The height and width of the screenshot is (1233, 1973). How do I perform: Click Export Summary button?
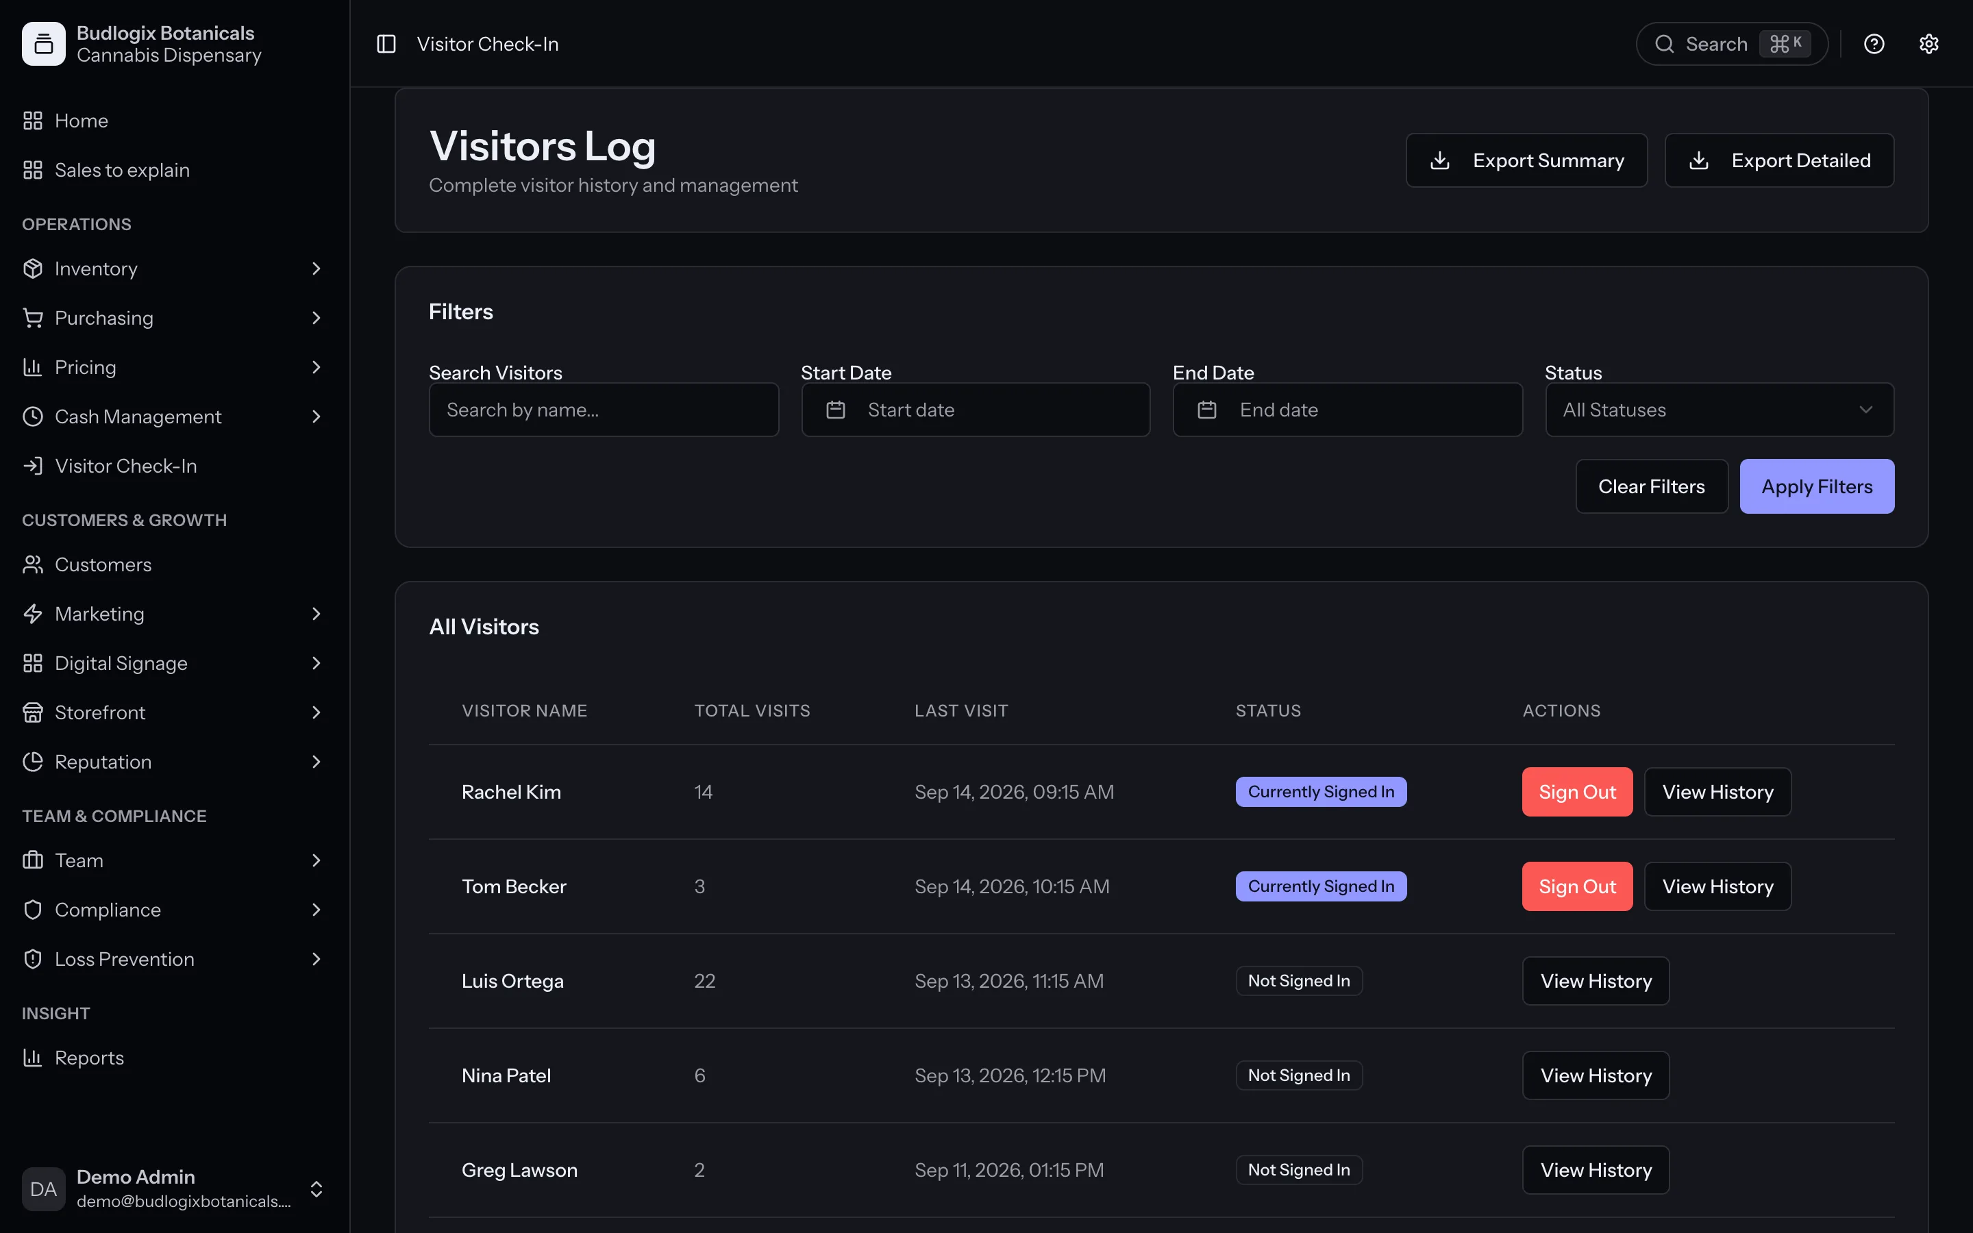(x=1526, y=161)
